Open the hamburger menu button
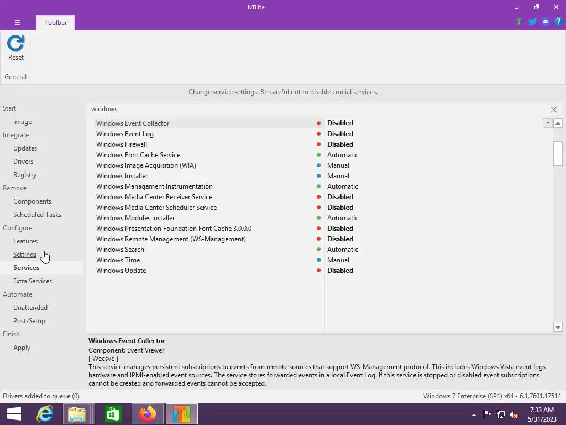This screenshot has height=425, width=566. tap(17, 22)
